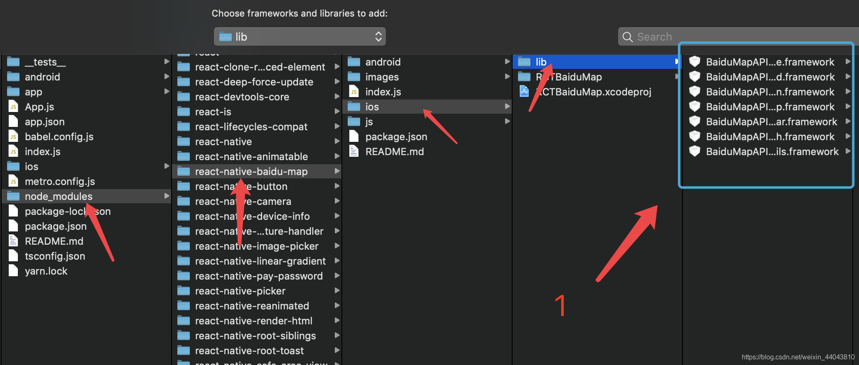The height and width of the screenshot is (365, 859).
Task: Click RCTBaiduMap.xcodeproj project icon
Action: click(x=524, y=92)
